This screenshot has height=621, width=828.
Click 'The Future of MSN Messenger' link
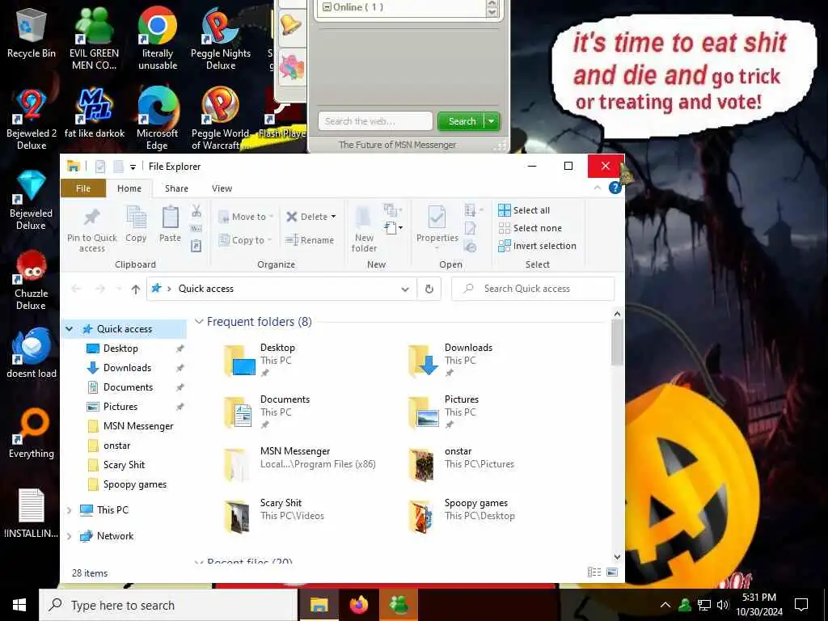[397, 145]
